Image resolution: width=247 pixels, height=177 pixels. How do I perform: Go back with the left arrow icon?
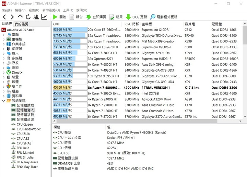tap(4, 17)
